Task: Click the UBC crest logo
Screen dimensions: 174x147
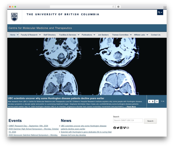Action: point(14,17)
